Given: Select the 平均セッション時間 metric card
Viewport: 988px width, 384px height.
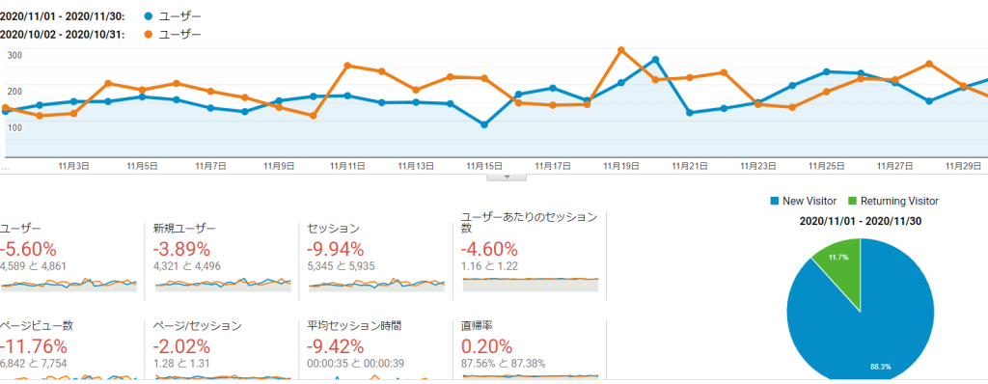Looking at the screenshot, I should [x=377, y=350].
